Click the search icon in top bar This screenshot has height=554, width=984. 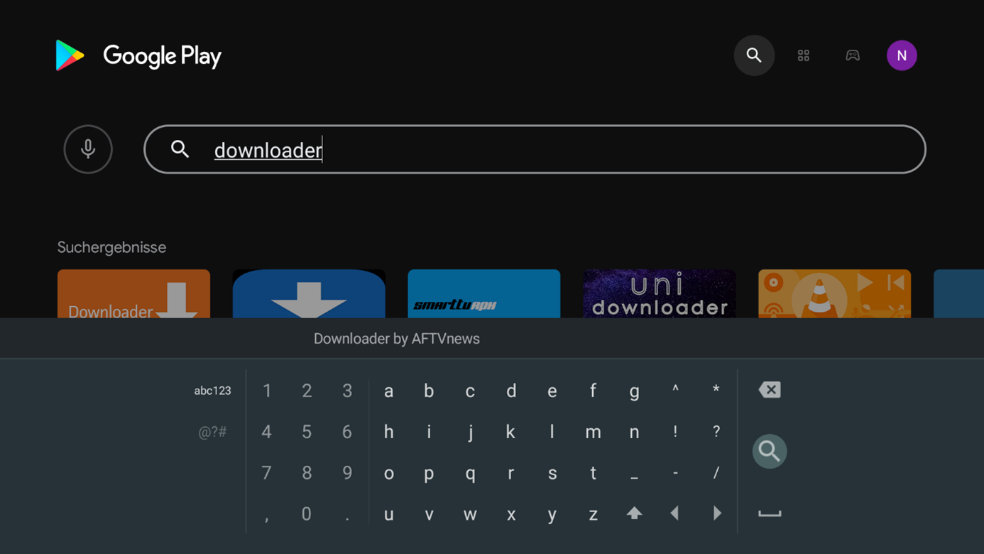click(x=754, y=55)
